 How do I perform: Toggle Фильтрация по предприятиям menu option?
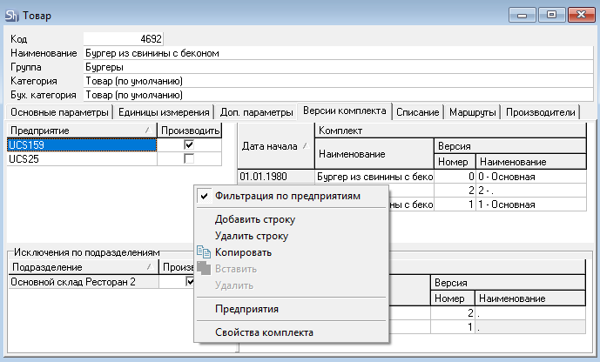pyautogui.click(x=287, y=197)
